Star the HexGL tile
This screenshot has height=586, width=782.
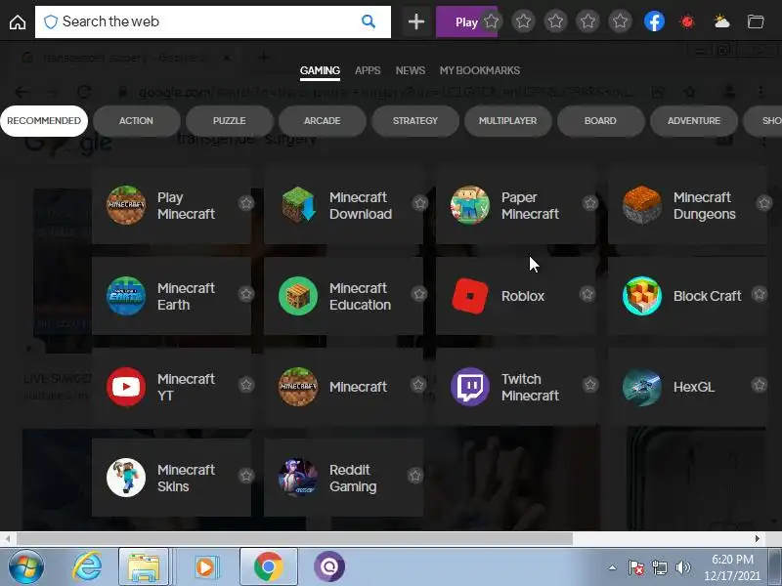(x=760, y=385)
